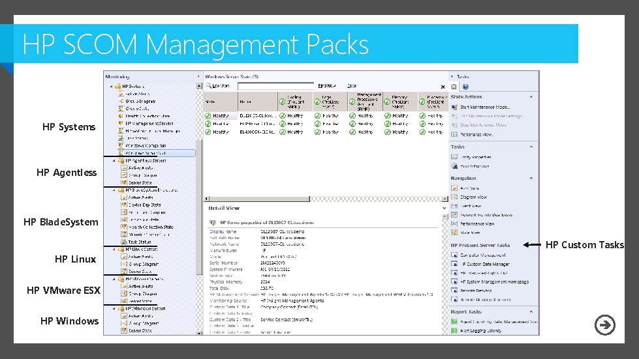Open Server State icon under HP Windows Servers
Viewport: 639px width, 359px height.
(124, 330)
